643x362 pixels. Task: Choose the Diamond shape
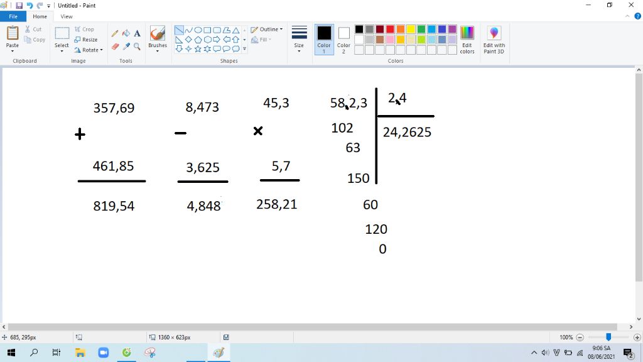(188, 40)
